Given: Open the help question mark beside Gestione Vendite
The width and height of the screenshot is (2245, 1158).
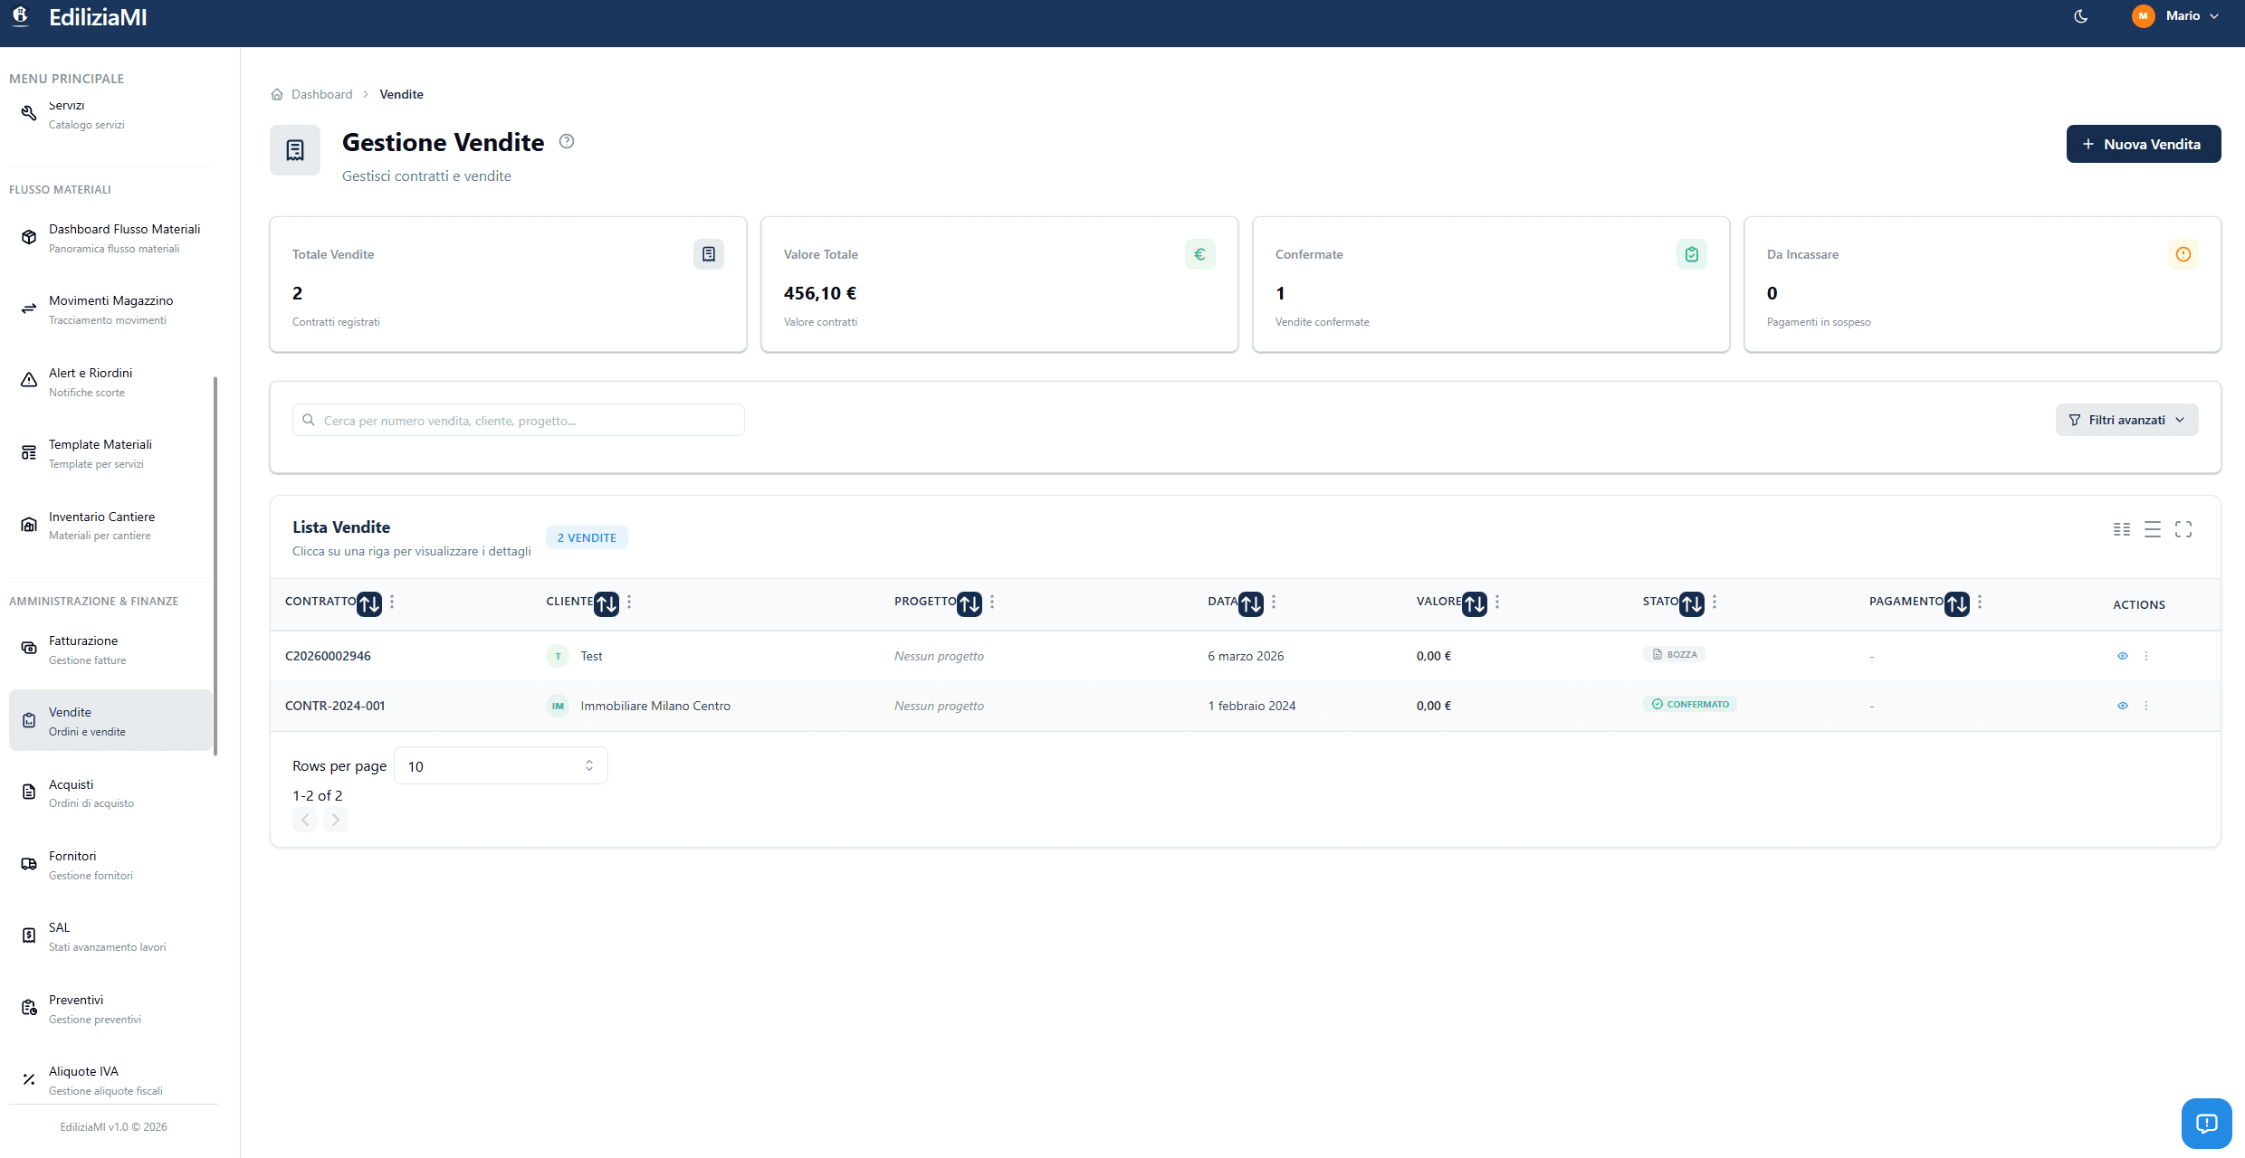Looking at the screenshot, I should pyautogui.click(x=567, y=141).
